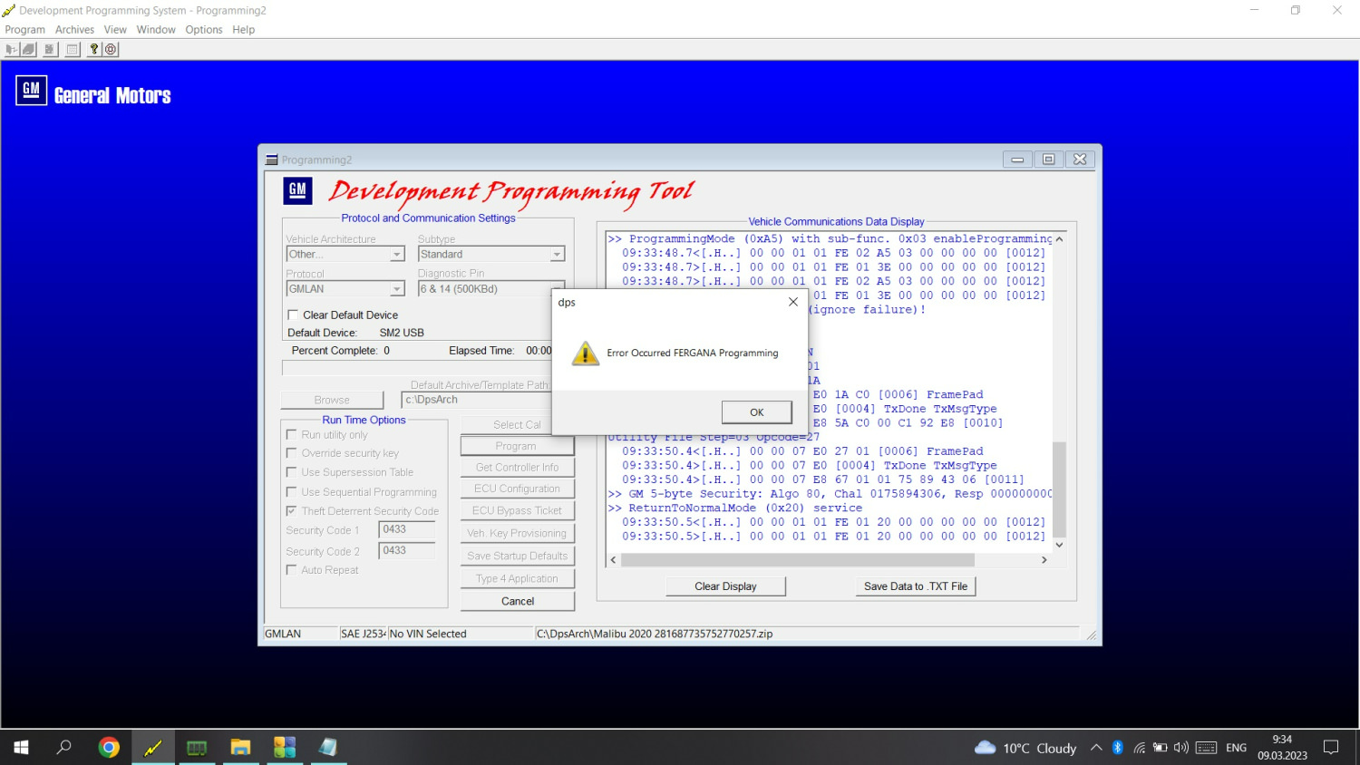Open Diagnostic Pin dropdown
The height and width of the screenshot is (765, 1360).
pyautogui.click(x=485, y=289)
